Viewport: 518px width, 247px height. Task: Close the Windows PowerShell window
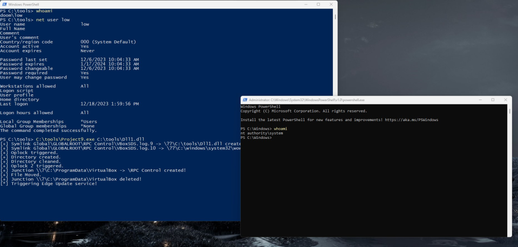[331, 4]
